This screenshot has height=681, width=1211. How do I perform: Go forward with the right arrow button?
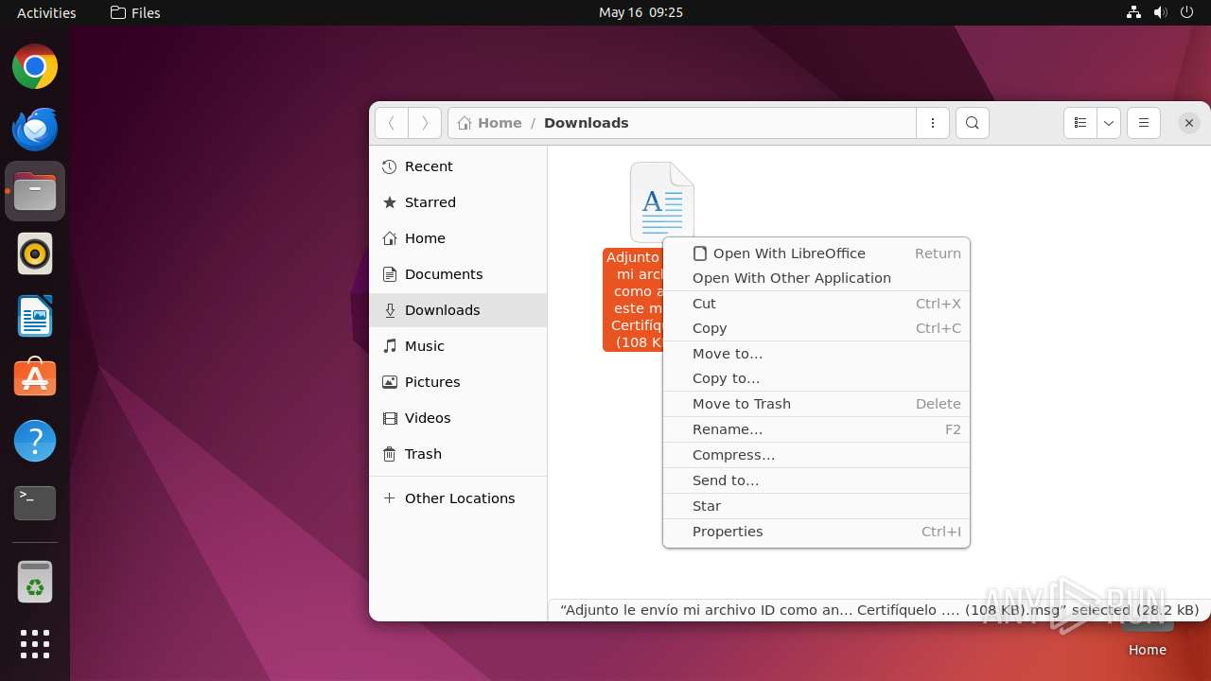click(x=425, y=123)
